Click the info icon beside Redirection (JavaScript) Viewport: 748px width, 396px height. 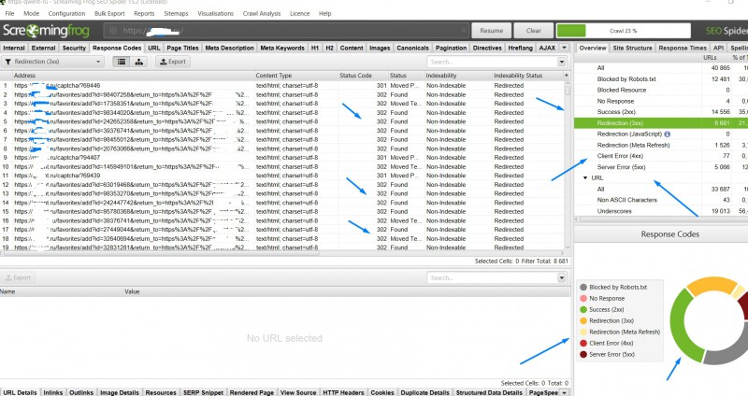pyautogui.click(x=667, y=134)
